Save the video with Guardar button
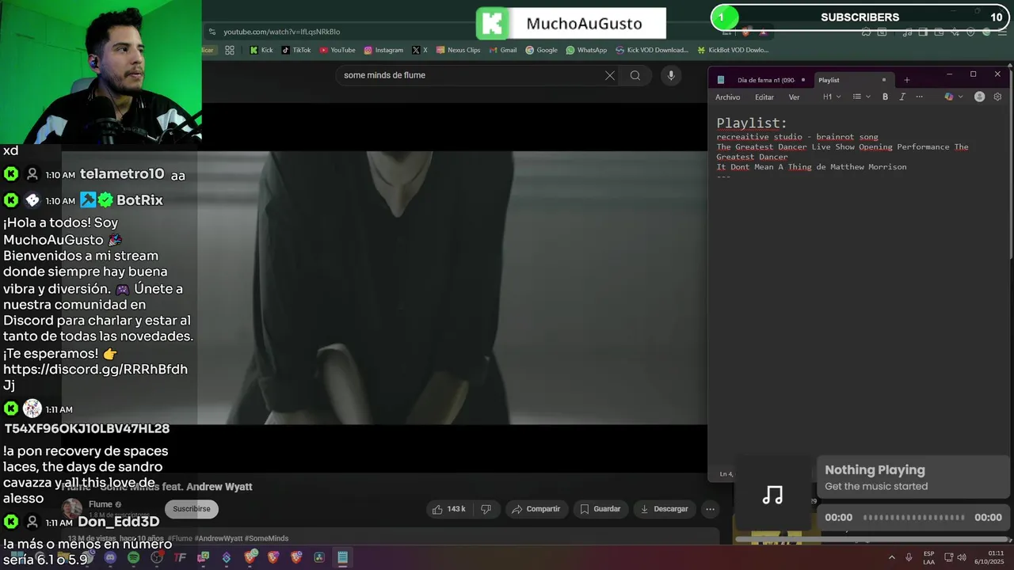 [600, 509]
